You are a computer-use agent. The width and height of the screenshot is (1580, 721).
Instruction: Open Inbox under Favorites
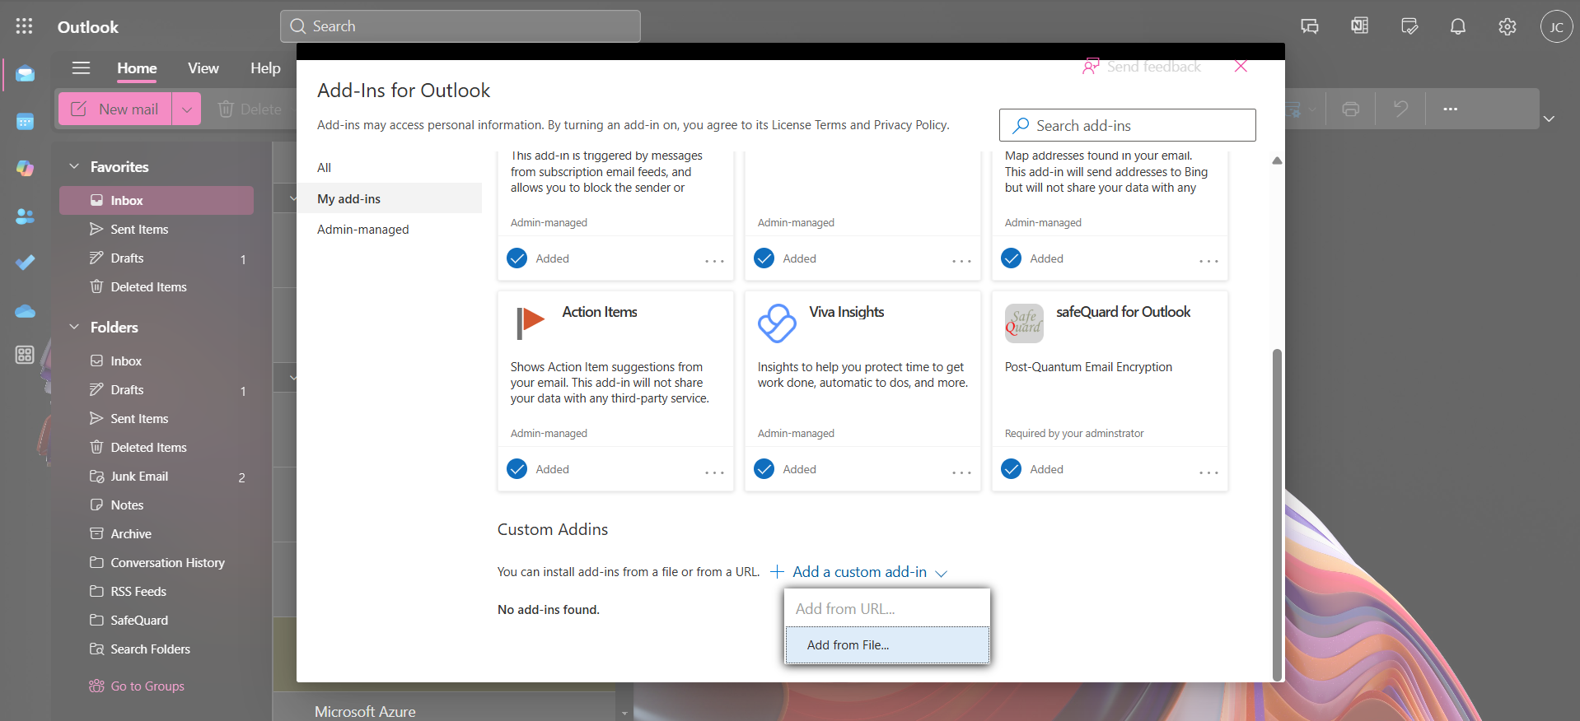pyautogui.click(x=157, y=200)
